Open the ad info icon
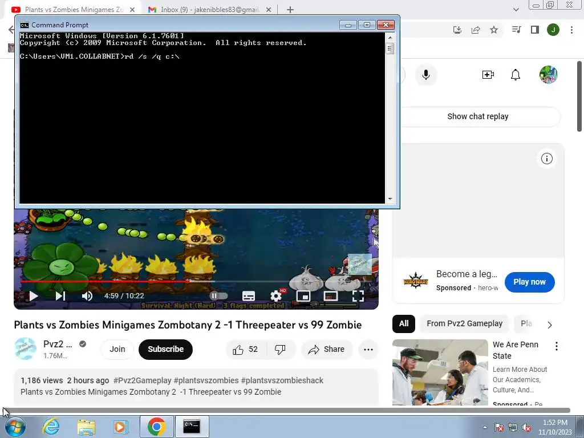Image resolution: width=584 pixels, height=438 pixels. 546,159
